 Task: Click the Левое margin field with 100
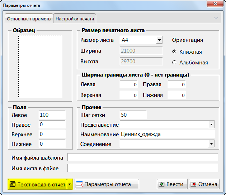coord(52,115)
